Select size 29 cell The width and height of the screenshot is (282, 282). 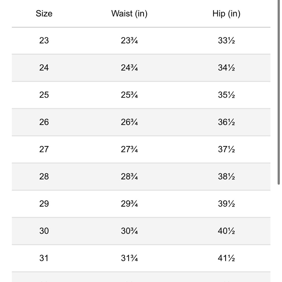pos(44,204)
